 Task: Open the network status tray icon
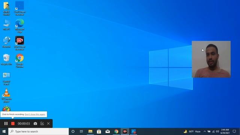pyautogui.click(x=213, y=132)
